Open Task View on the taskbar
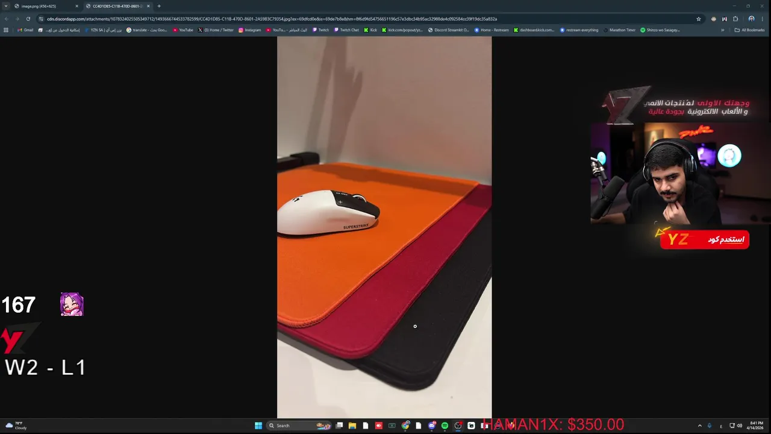Viewport: 771px width, 434px height. pos(339,426)
